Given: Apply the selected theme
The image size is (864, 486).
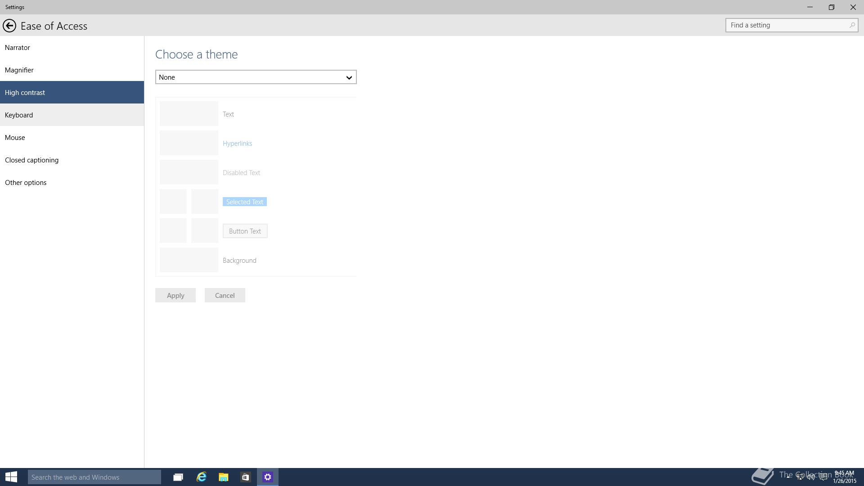Looking at the screenshot, I should [175, 295].
